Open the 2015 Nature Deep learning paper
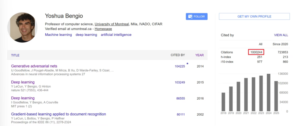The image size is (299, 126). click(23, 82)
